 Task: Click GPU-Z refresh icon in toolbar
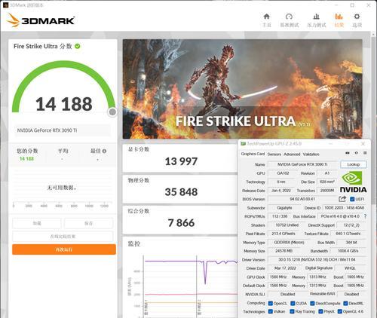coord(357,153)
